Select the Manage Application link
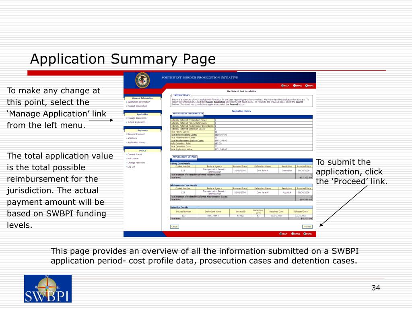Image resolution: width=412 pixels, height=309 pixels. 137,118
